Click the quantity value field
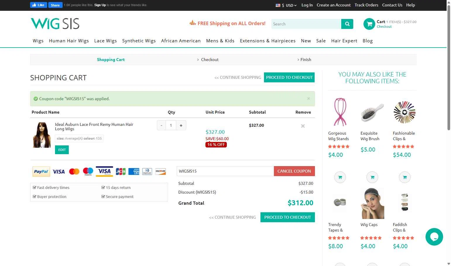The width and height of the screenshot is (451, 266). (x=171, y=125)
